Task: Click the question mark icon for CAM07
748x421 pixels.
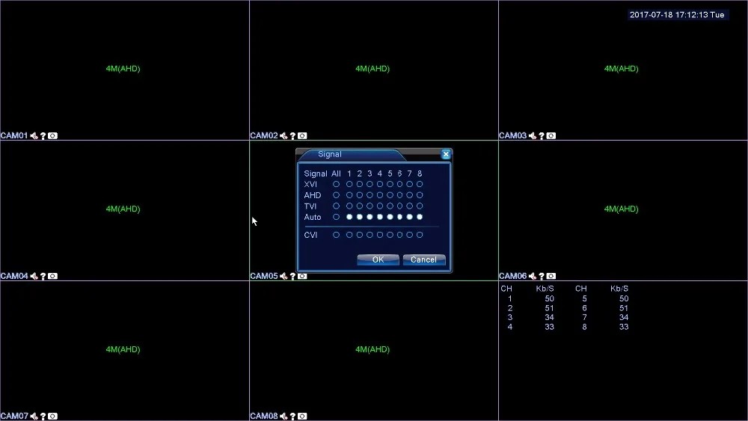Action: (43, 417)
